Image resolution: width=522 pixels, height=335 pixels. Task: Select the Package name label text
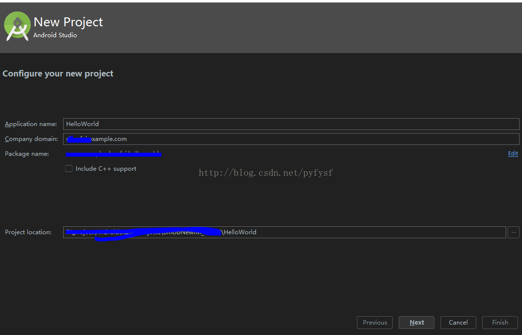(27, 154)
